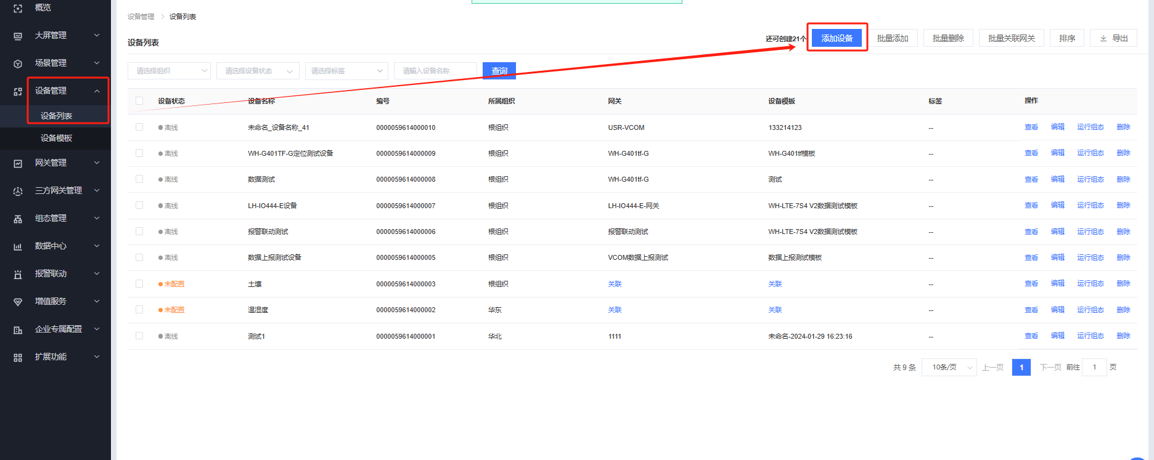Click the 扩展功能 grid icon
The image size is (1154, 460).
[18, 357]
